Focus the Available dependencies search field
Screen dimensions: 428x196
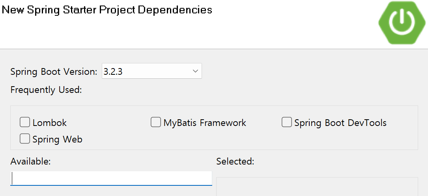tap(111, 178)
